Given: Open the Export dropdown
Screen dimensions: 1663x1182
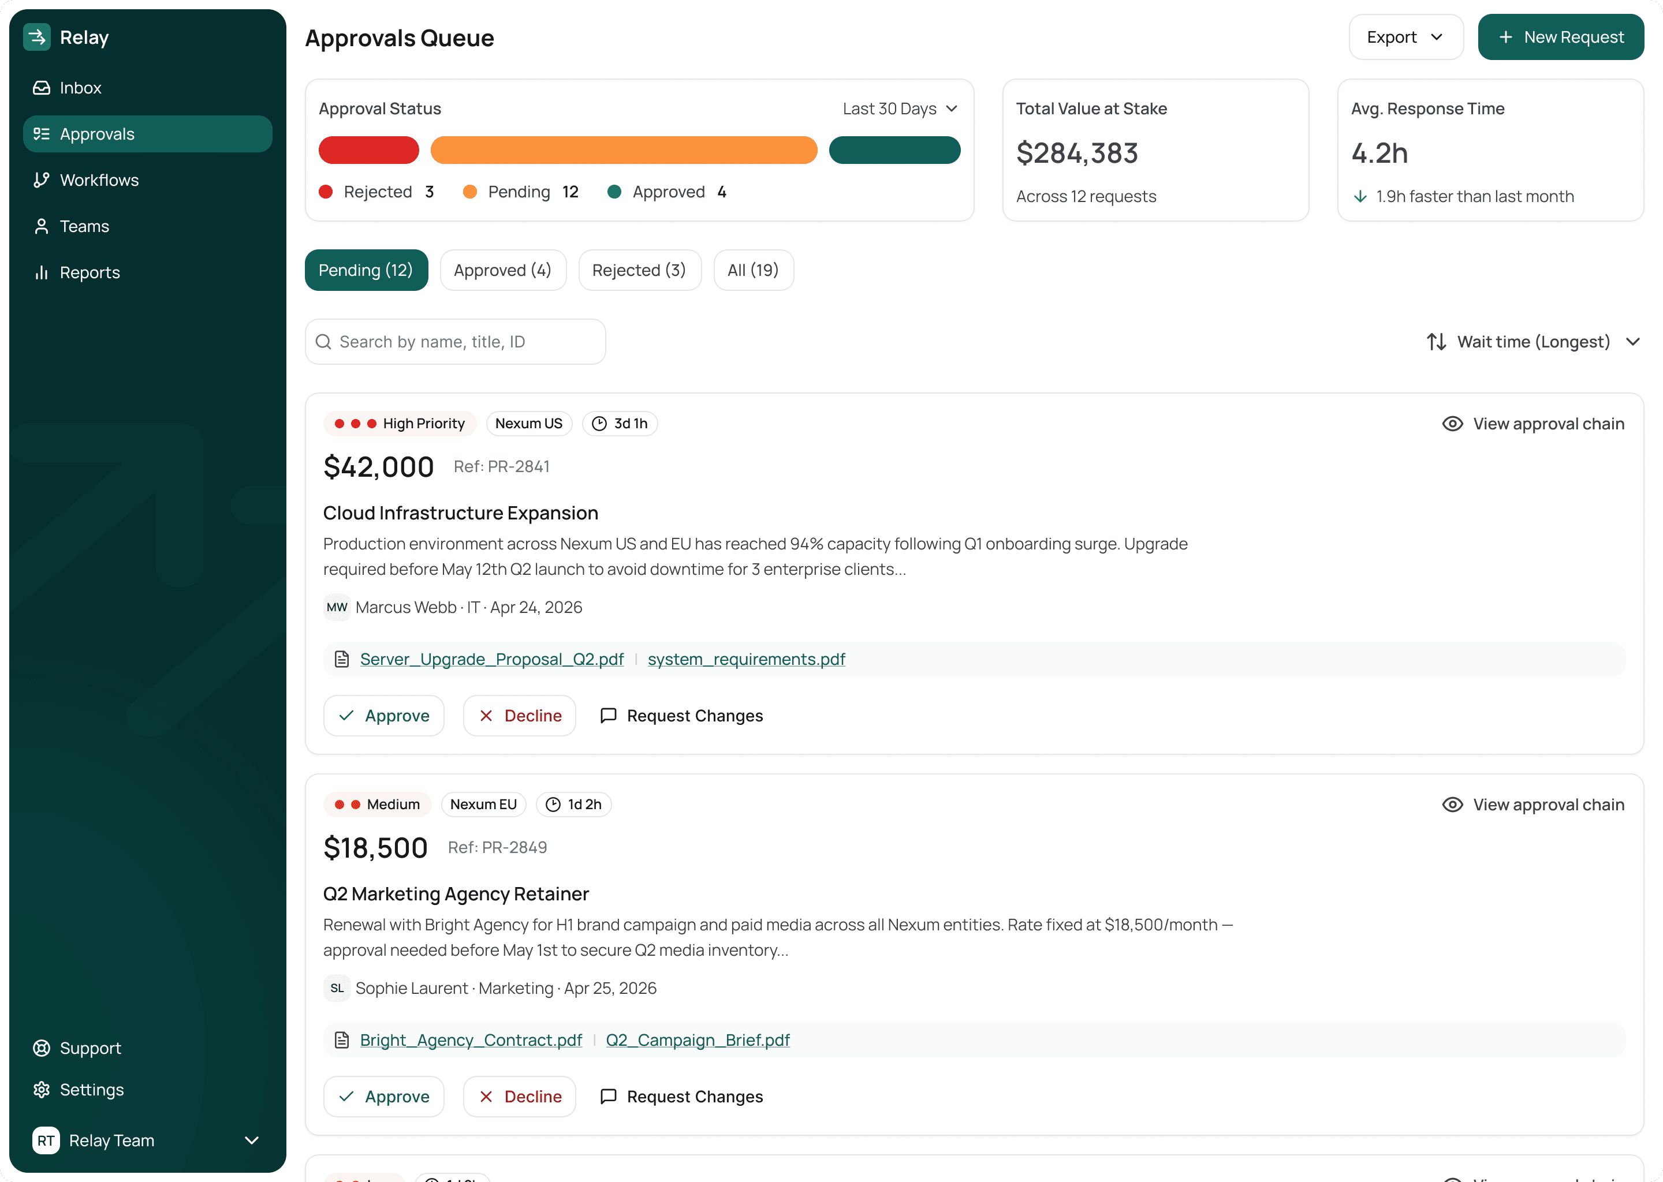Looking at the screenshot, I should tap(1405, 37).
